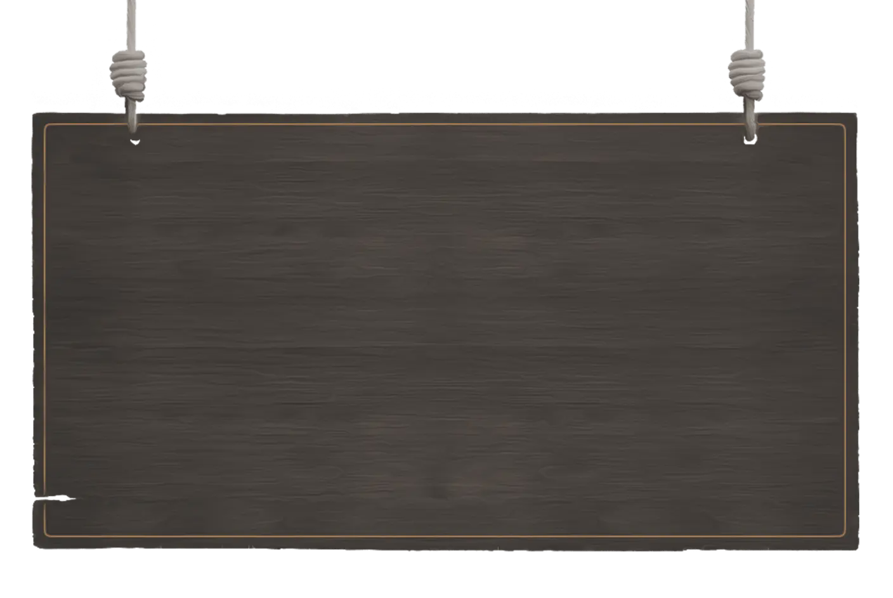Click the middle of the right gold border line
This screenshot has height=598, width=893.
coord(847,330)
